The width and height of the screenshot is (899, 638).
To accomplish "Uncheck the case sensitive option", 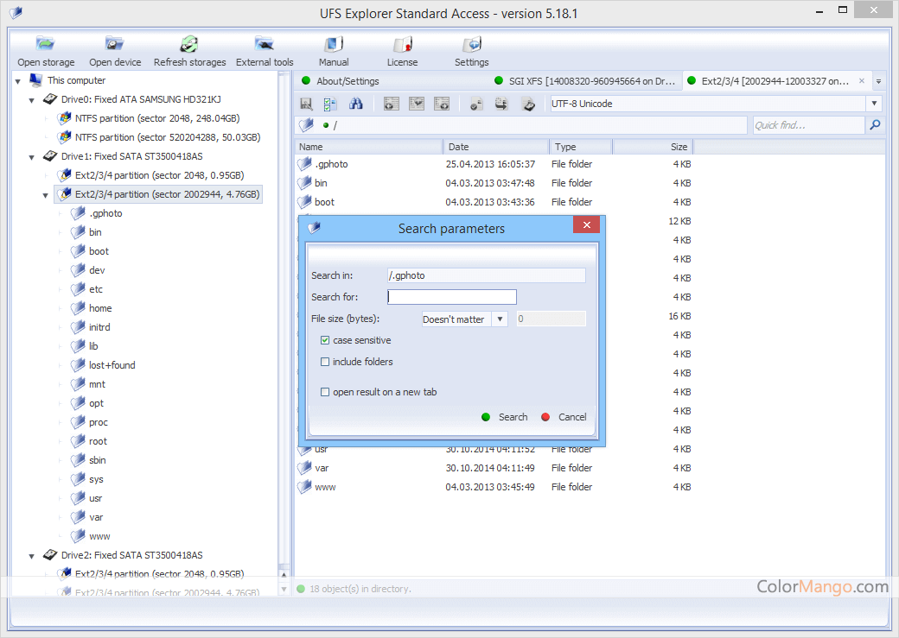I will pyautogui.click(x=327, y=340).
